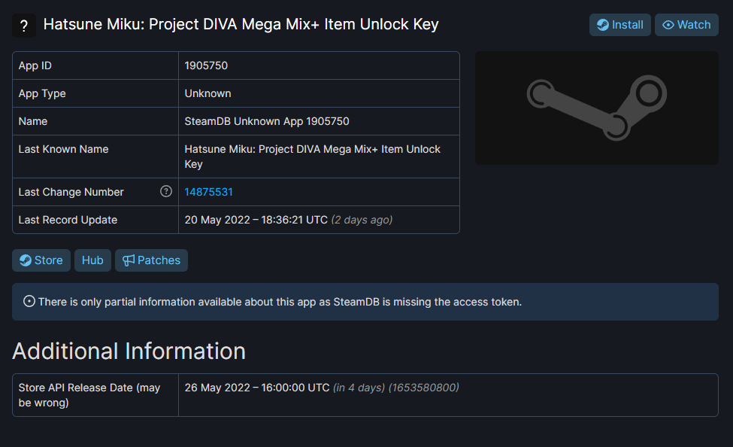Click the info circle icon in notice
This screenshot has width=733, height=447.
(x=29, y=302)
